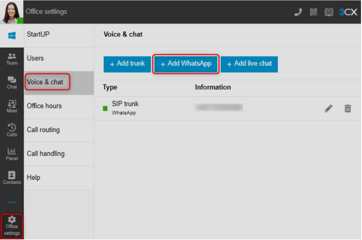Expand more options with three dots

pos(12,202)
